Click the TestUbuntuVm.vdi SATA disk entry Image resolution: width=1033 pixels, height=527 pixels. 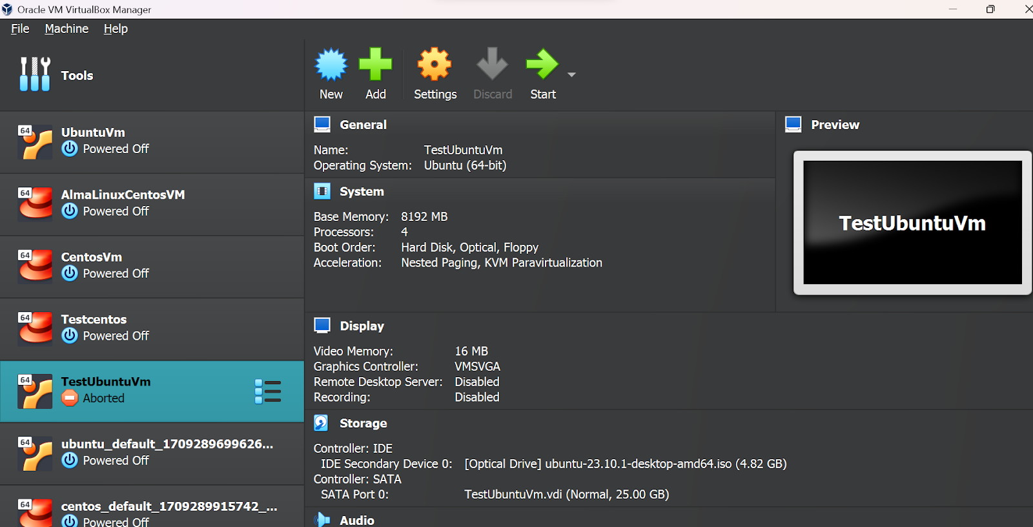(x=566, y=494)
